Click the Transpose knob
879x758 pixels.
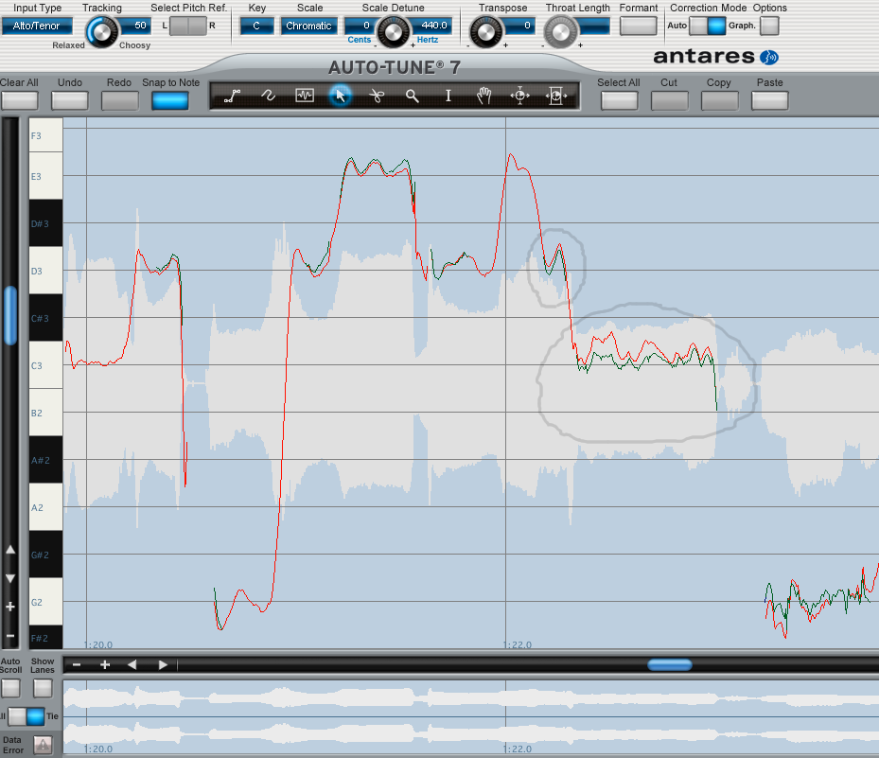click(x=485, y=32)
